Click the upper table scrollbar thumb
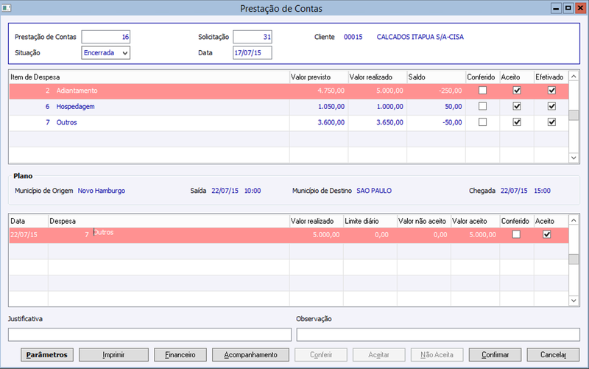 coord(574,115)
